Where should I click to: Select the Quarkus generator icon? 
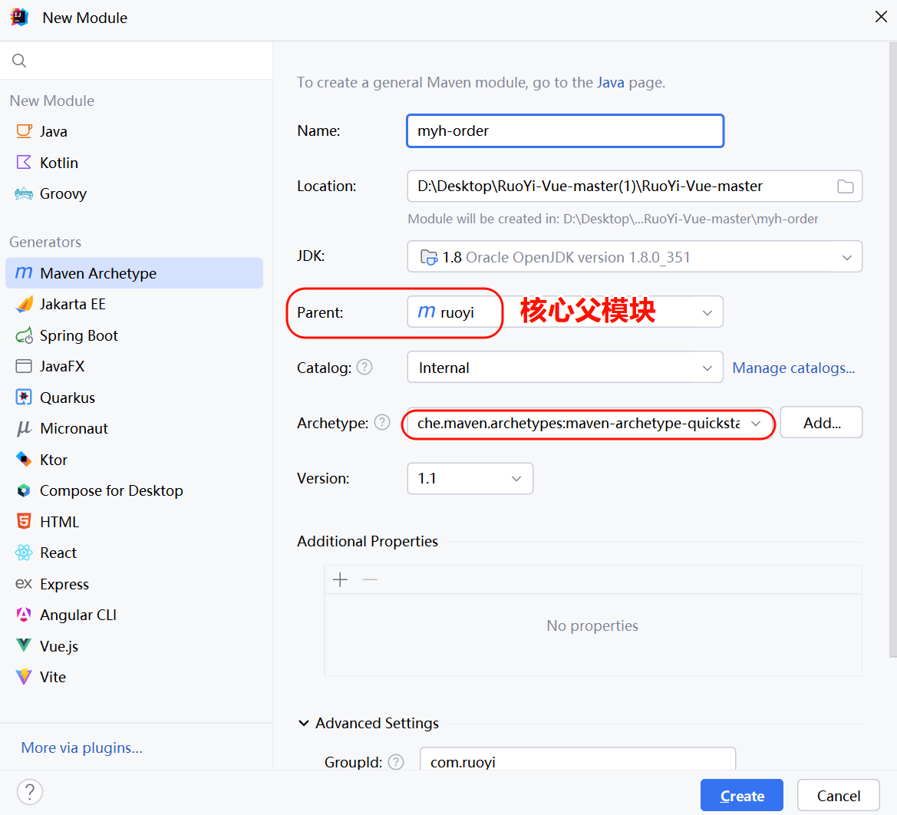pos(24,398)
